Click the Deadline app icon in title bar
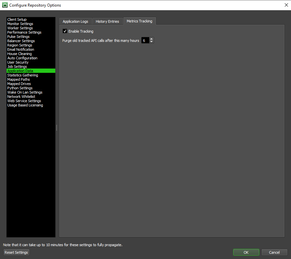This screenshot has height=259, width=291. (5, 5)
